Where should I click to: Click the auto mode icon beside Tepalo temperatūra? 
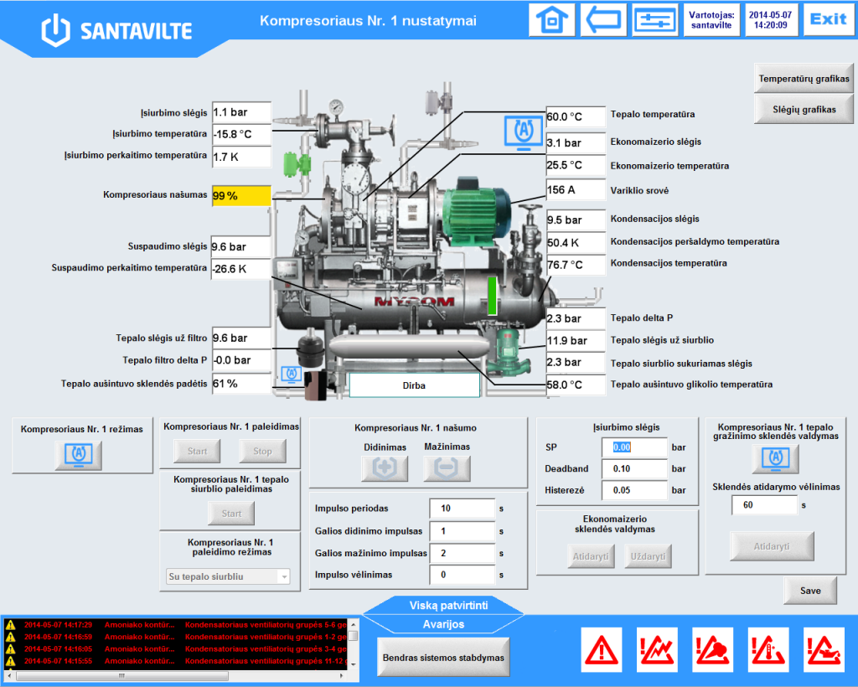tap(524, 132)
